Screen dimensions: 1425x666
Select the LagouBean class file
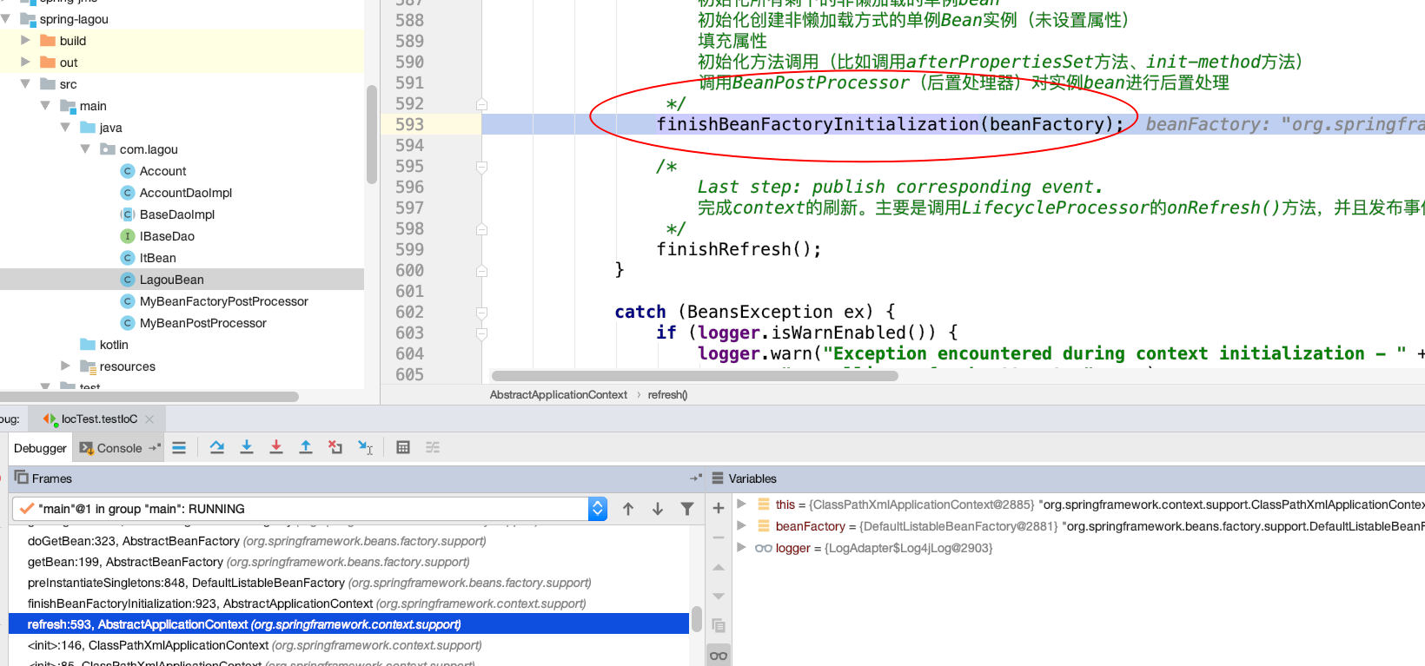coord(171,280)
